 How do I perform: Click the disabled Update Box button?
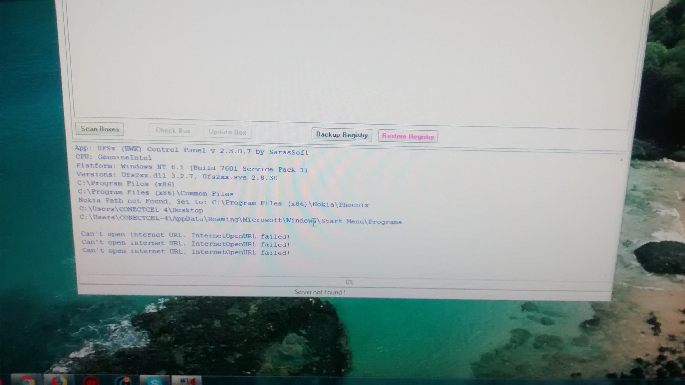[x=227, y=132]
